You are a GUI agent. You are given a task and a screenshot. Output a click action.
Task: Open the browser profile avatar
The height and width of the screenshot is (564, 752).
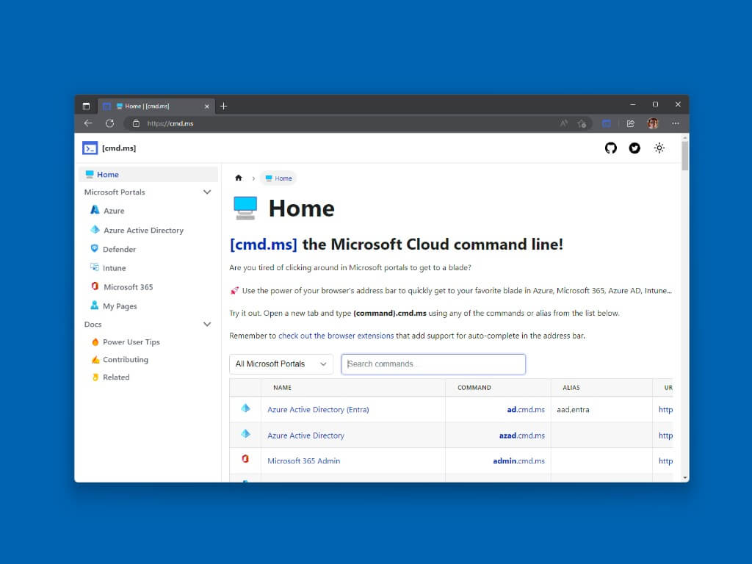point(653,123)
